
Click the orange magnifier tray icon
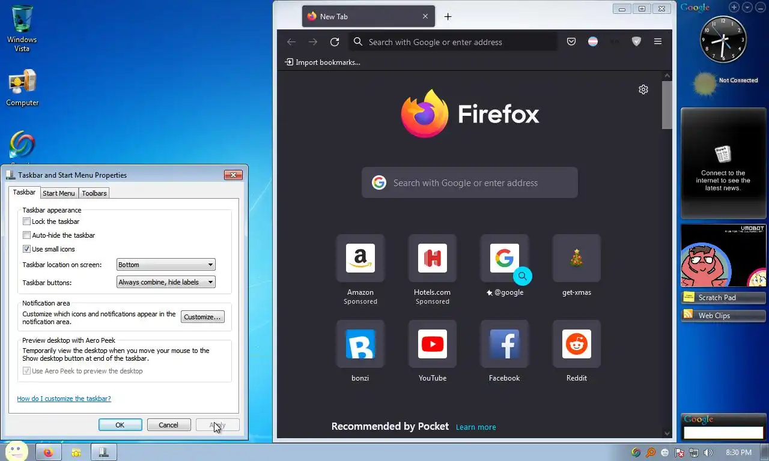[x=651, y=453]
